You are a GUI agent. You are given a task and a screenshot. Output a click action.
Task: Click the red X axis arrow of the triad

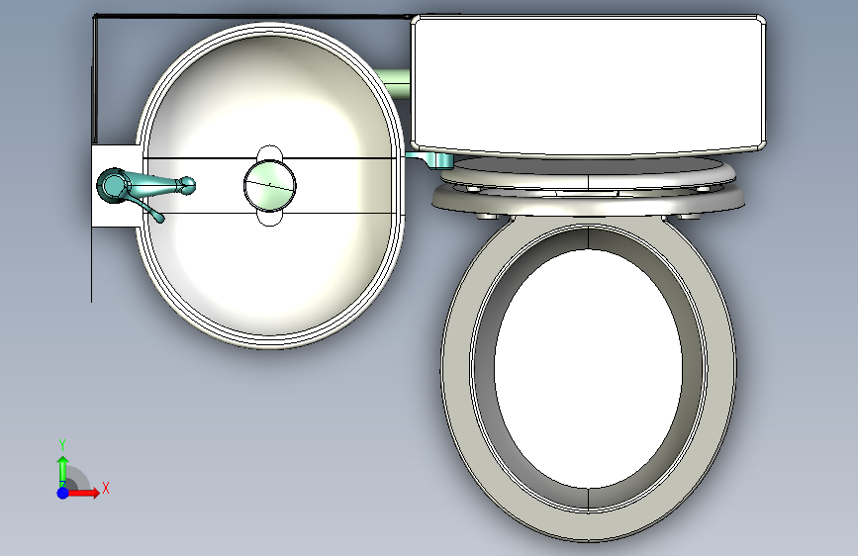[x=84, y=493]
